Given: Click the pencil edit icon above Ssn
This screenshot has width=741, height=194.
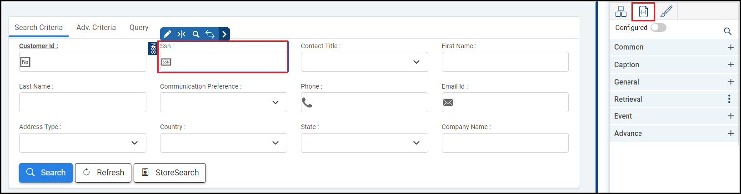Looking at the screenshot, I should click(x=167, y=34).
